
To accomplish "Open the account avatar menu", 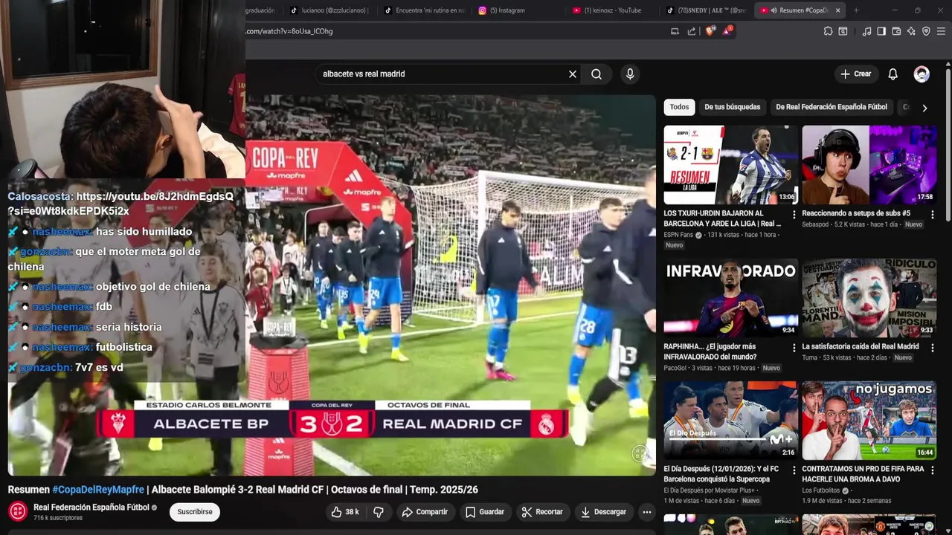I will coord(922,74).
